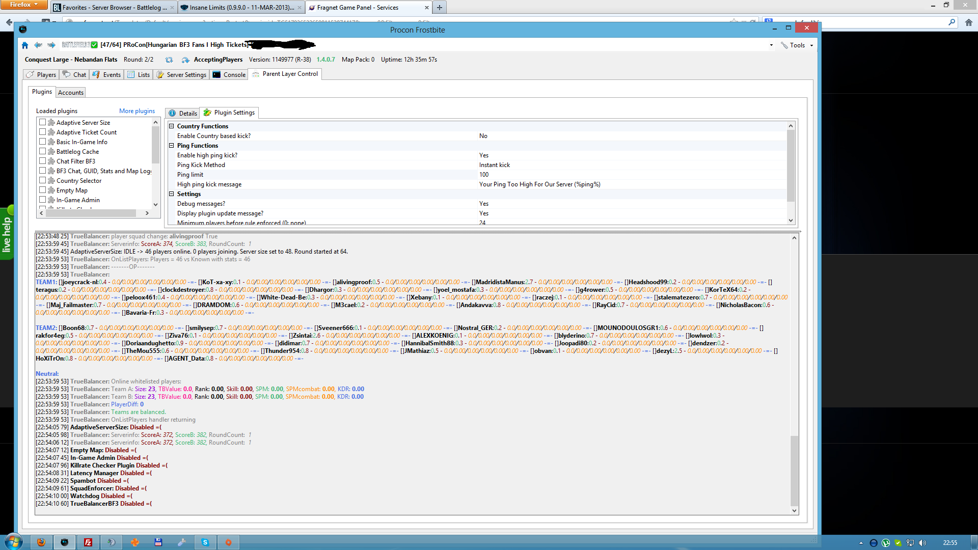Show hidden tray icons arrow
978x550 pixels.
tap(861, 543)
